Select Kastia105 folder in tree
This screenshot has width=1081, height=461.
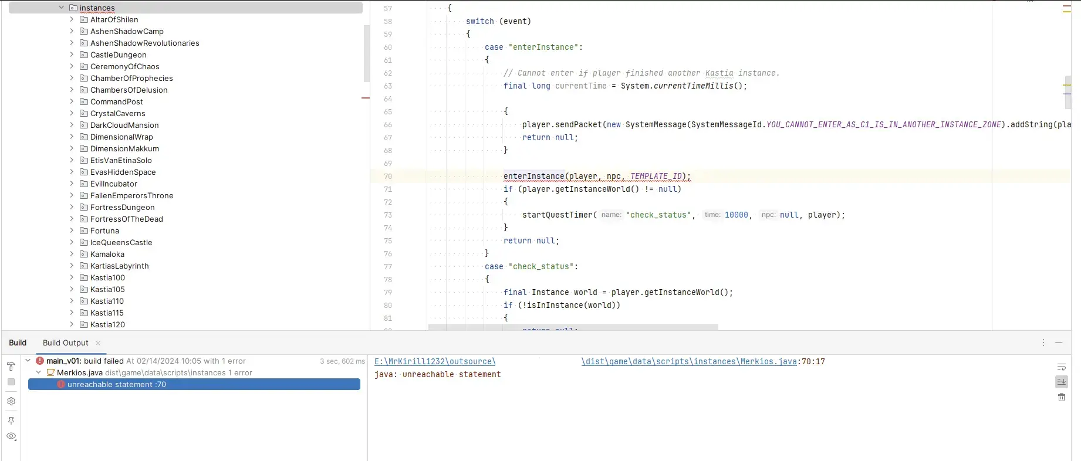(x=107, y=290)
